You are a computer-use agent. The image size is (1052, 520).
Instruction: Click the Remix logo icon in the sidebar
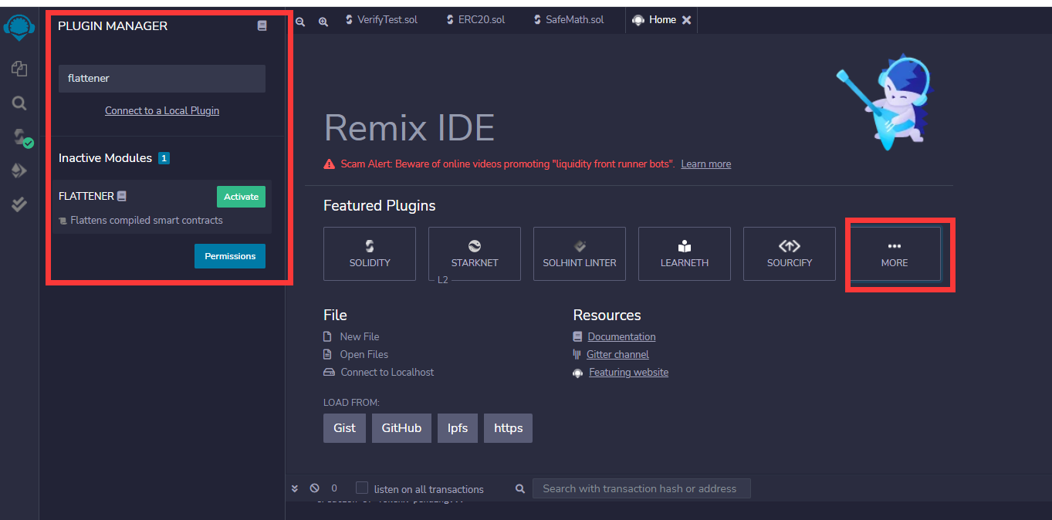[19, 28]
